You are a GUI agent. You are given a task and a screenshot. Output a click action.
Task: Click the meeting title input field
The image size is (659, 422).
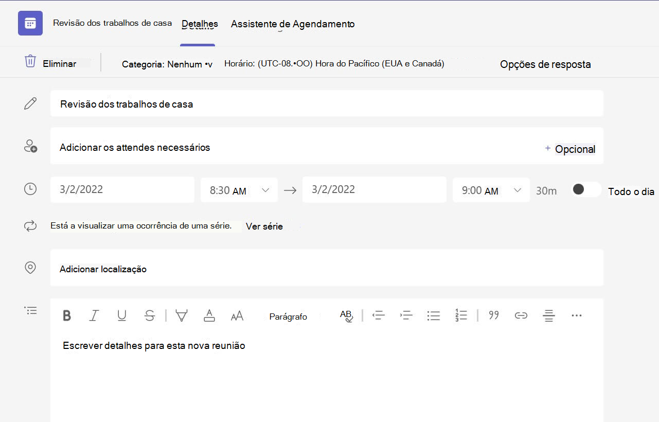pos(327,103)
